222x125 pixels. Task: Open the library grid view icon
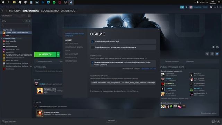click(29, 16)
